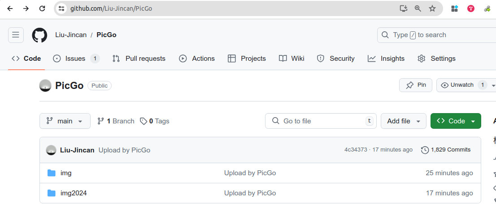View the 1,829 Commits history
Screen dimensions: 496x211
click(x=446, y=150)
